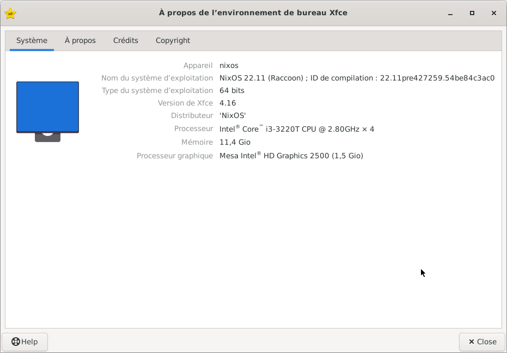Maximize the Xfce about window

coord(472,13)
